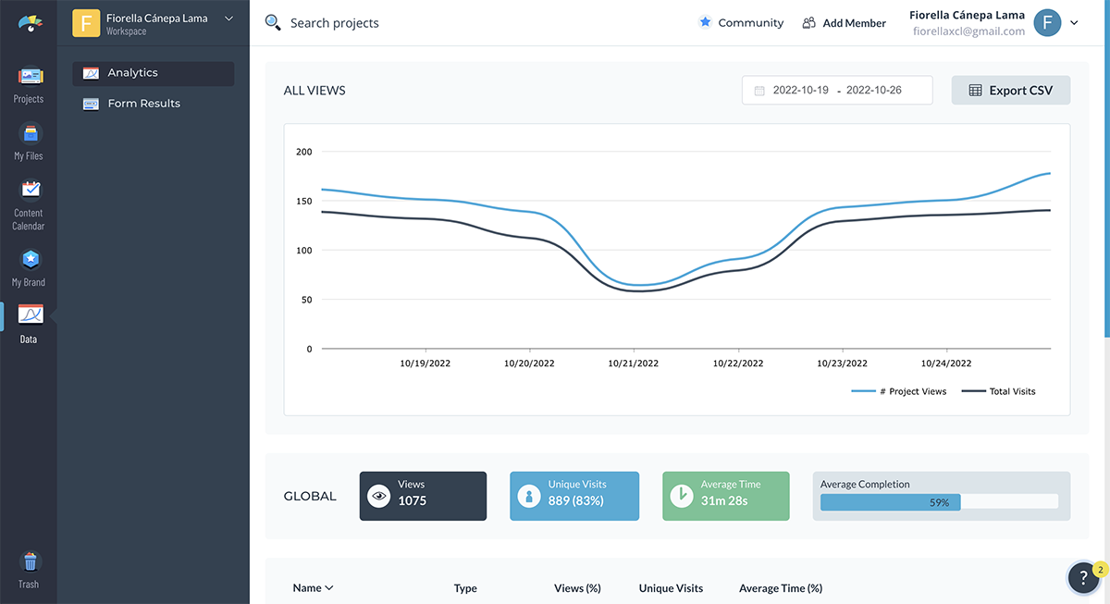Toggle the Project Views line in legend
The width and height of the screenshot is (1110, 604).
coord(899,391)
